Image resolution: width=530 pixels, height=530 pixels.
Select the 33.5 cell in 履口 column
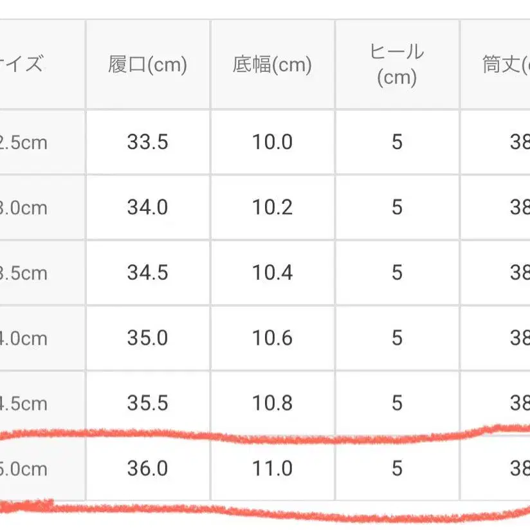(x=147, y=142)
